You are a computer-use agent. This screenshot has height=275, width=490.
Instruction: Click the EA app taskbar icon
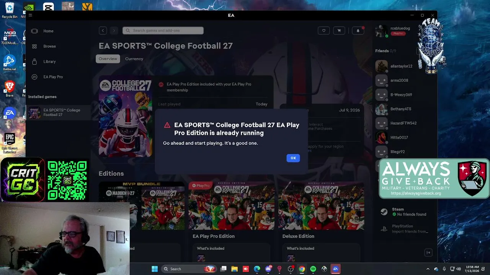coord(335,269)
